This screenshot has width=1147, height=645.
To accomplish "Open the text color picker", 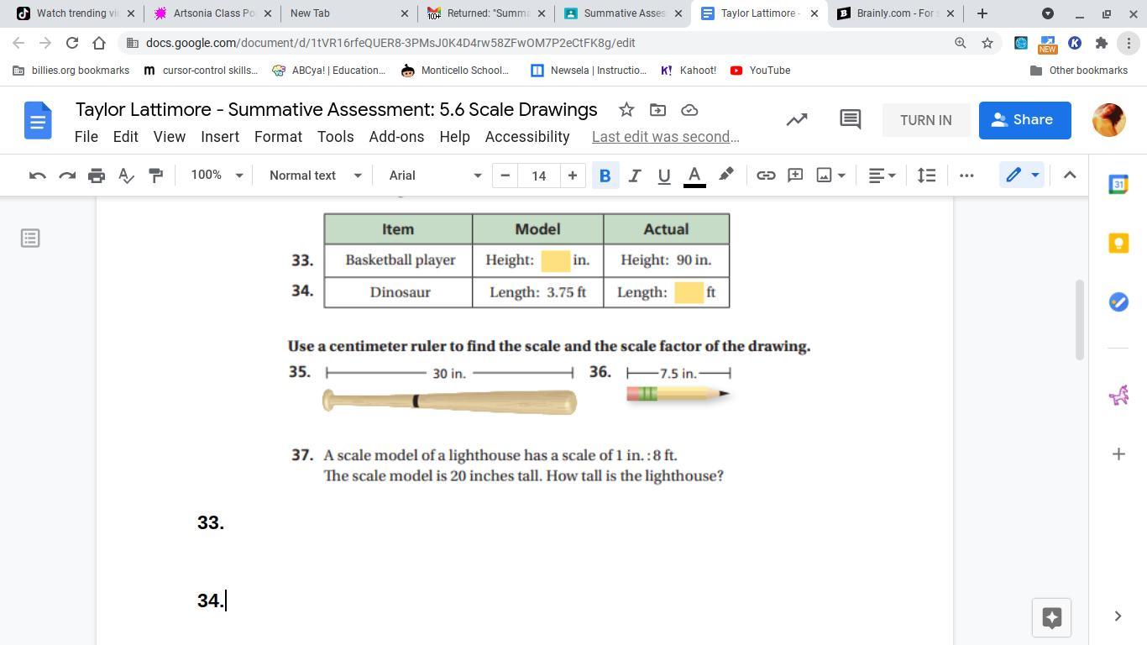I will click(x=694, y=176).
